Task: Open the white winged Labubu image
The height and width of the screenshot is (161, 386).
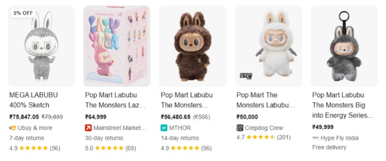Action: click(268, 46)
